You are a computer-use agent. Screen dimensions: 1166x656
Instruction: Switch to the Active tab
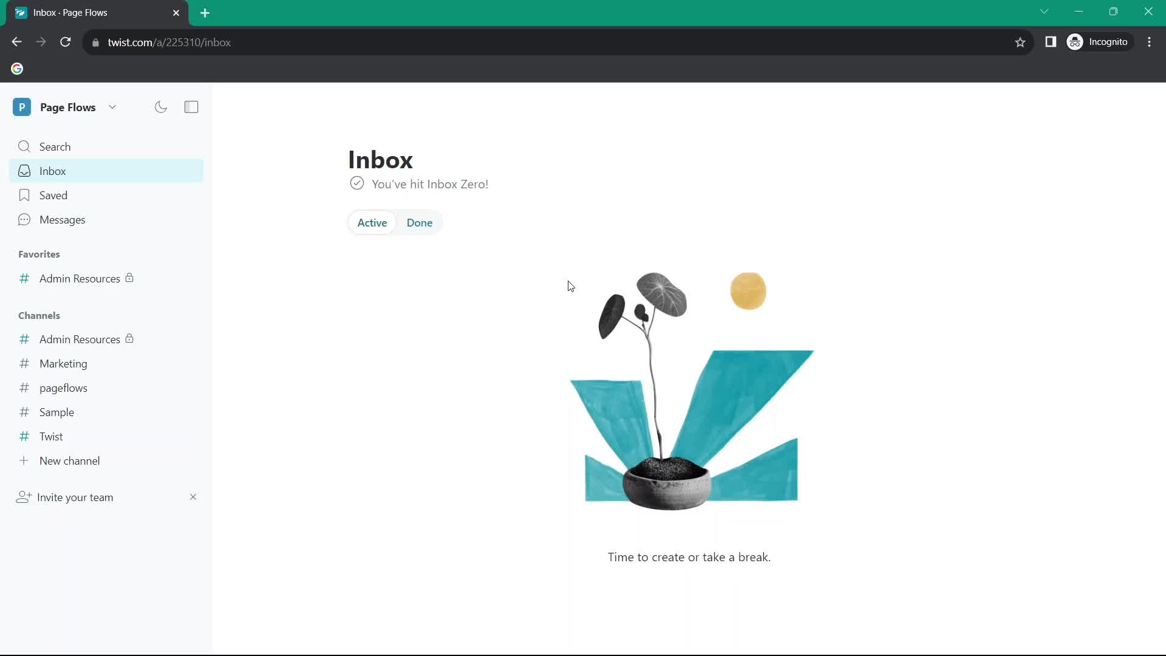click(372, 223)
